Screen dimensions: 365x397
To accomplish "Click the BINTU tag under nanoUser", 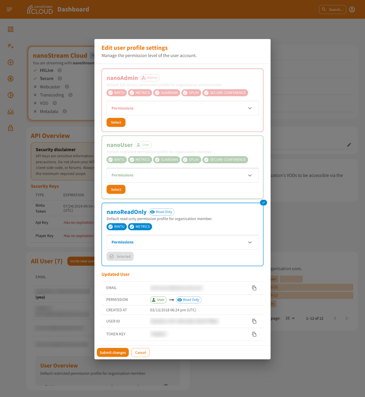I will [117, 160].
